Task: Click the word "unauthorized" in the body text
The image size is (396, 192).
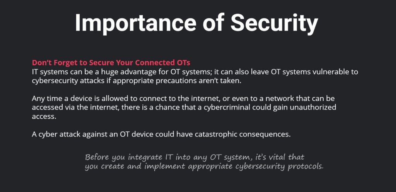Action: pos(312,108)
